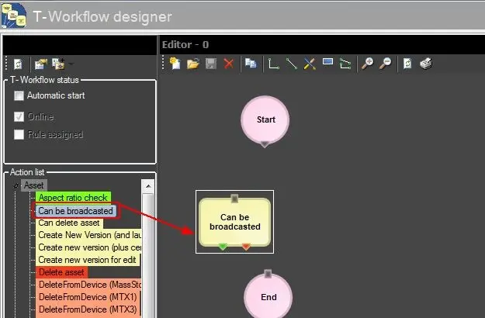Click the zoom out magnifier icon

[x=386, y=64]
